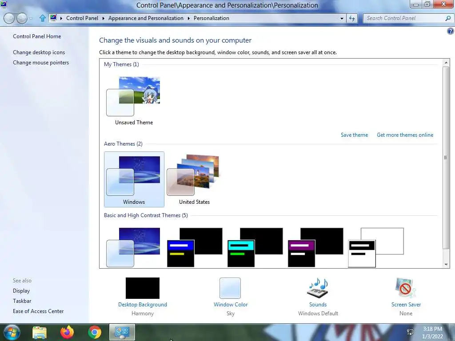Go up one level with blue arrow
Viewport: 455px width, 341px height.
42,18
